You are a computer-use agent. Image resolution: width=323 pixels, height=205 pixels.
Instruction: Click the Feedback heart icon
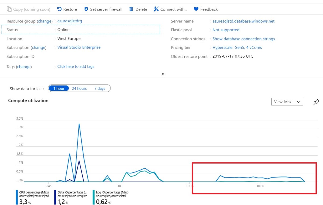click(195, 9)
